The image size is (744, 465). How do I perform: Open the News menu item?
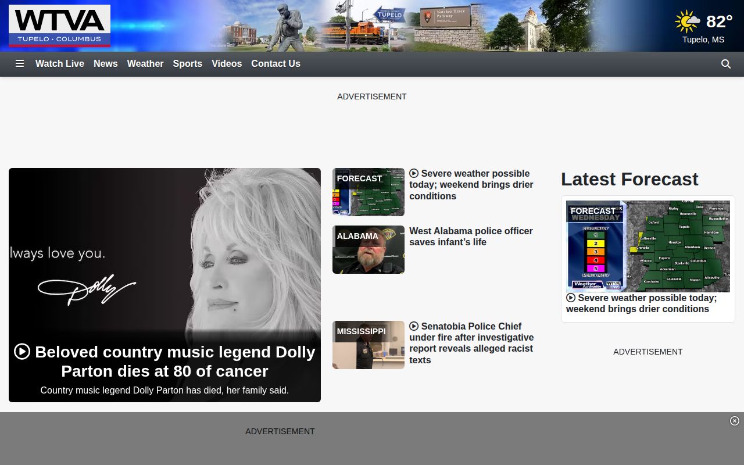click(x=106, y=64)
